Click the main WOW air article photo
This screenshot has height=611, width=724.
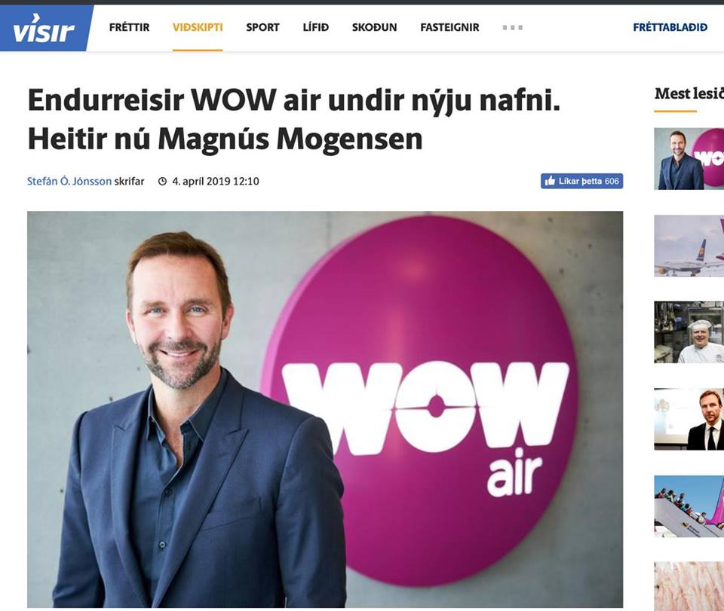coord(325,409)
